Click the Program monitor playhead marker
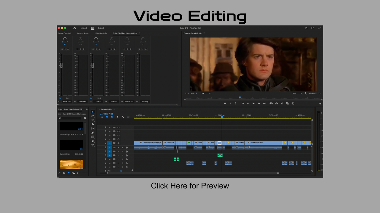This screenshot has height=213, width=380. click(240, 97)
